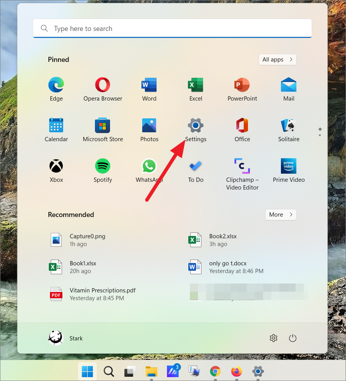Open Clipchamp – Video Editor
346x381 pixels.
pos(242,174)
